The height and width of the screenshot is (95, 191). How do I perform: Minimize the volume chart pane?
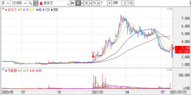[168, 70]
